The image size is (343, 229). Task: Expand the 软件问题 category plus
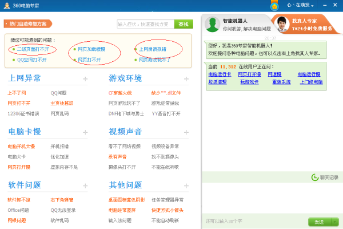click(85, 186)
